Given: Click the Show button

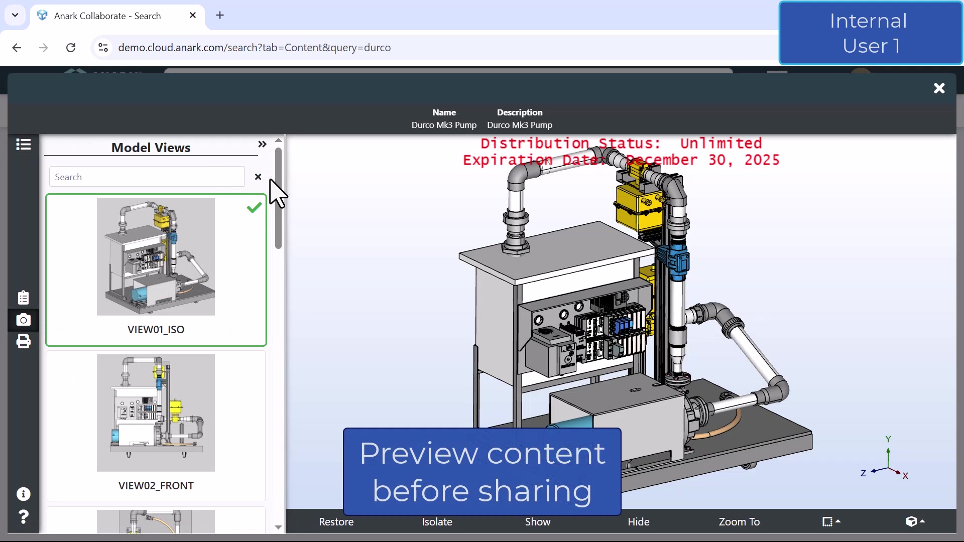Looking at the screenshot, I should (x=538, y=522).
